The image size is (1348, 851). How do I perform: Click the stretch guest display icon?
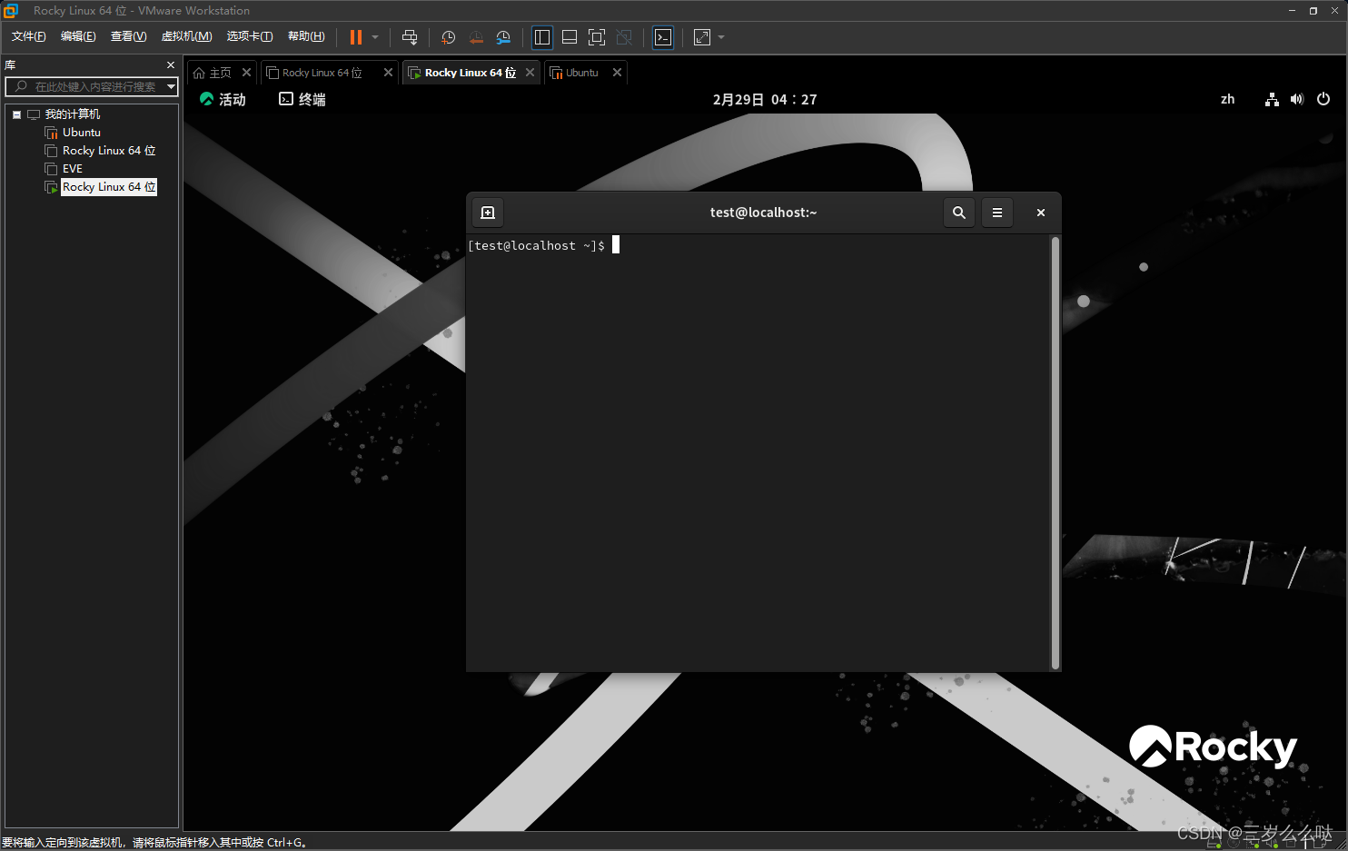(702, 37)
